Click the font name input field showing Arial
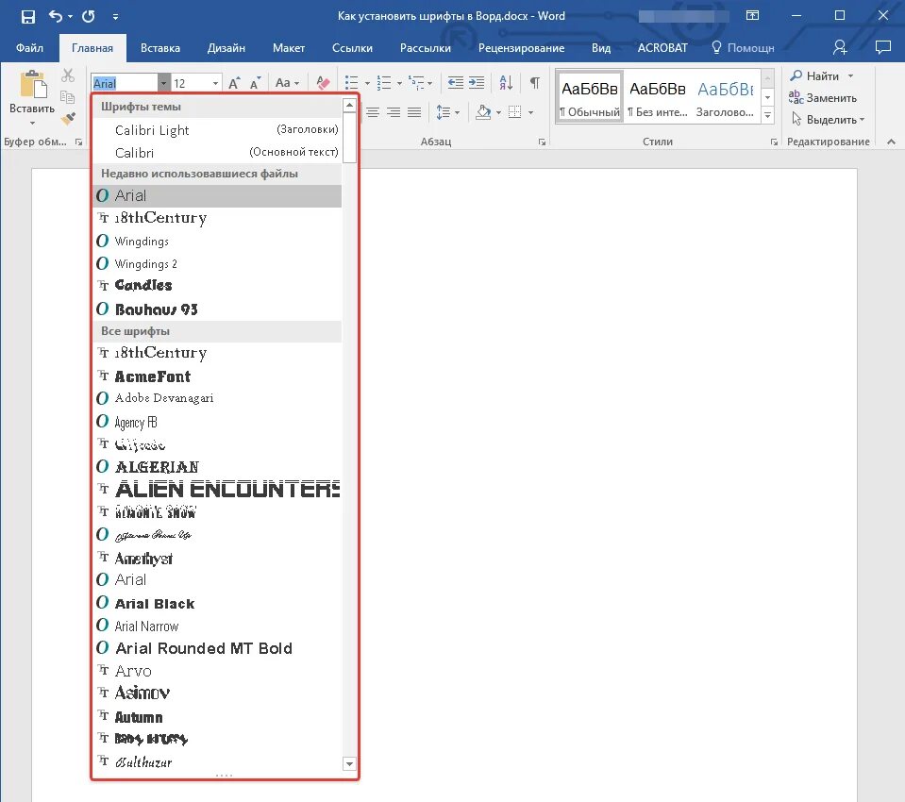 [x=124, y=84]
